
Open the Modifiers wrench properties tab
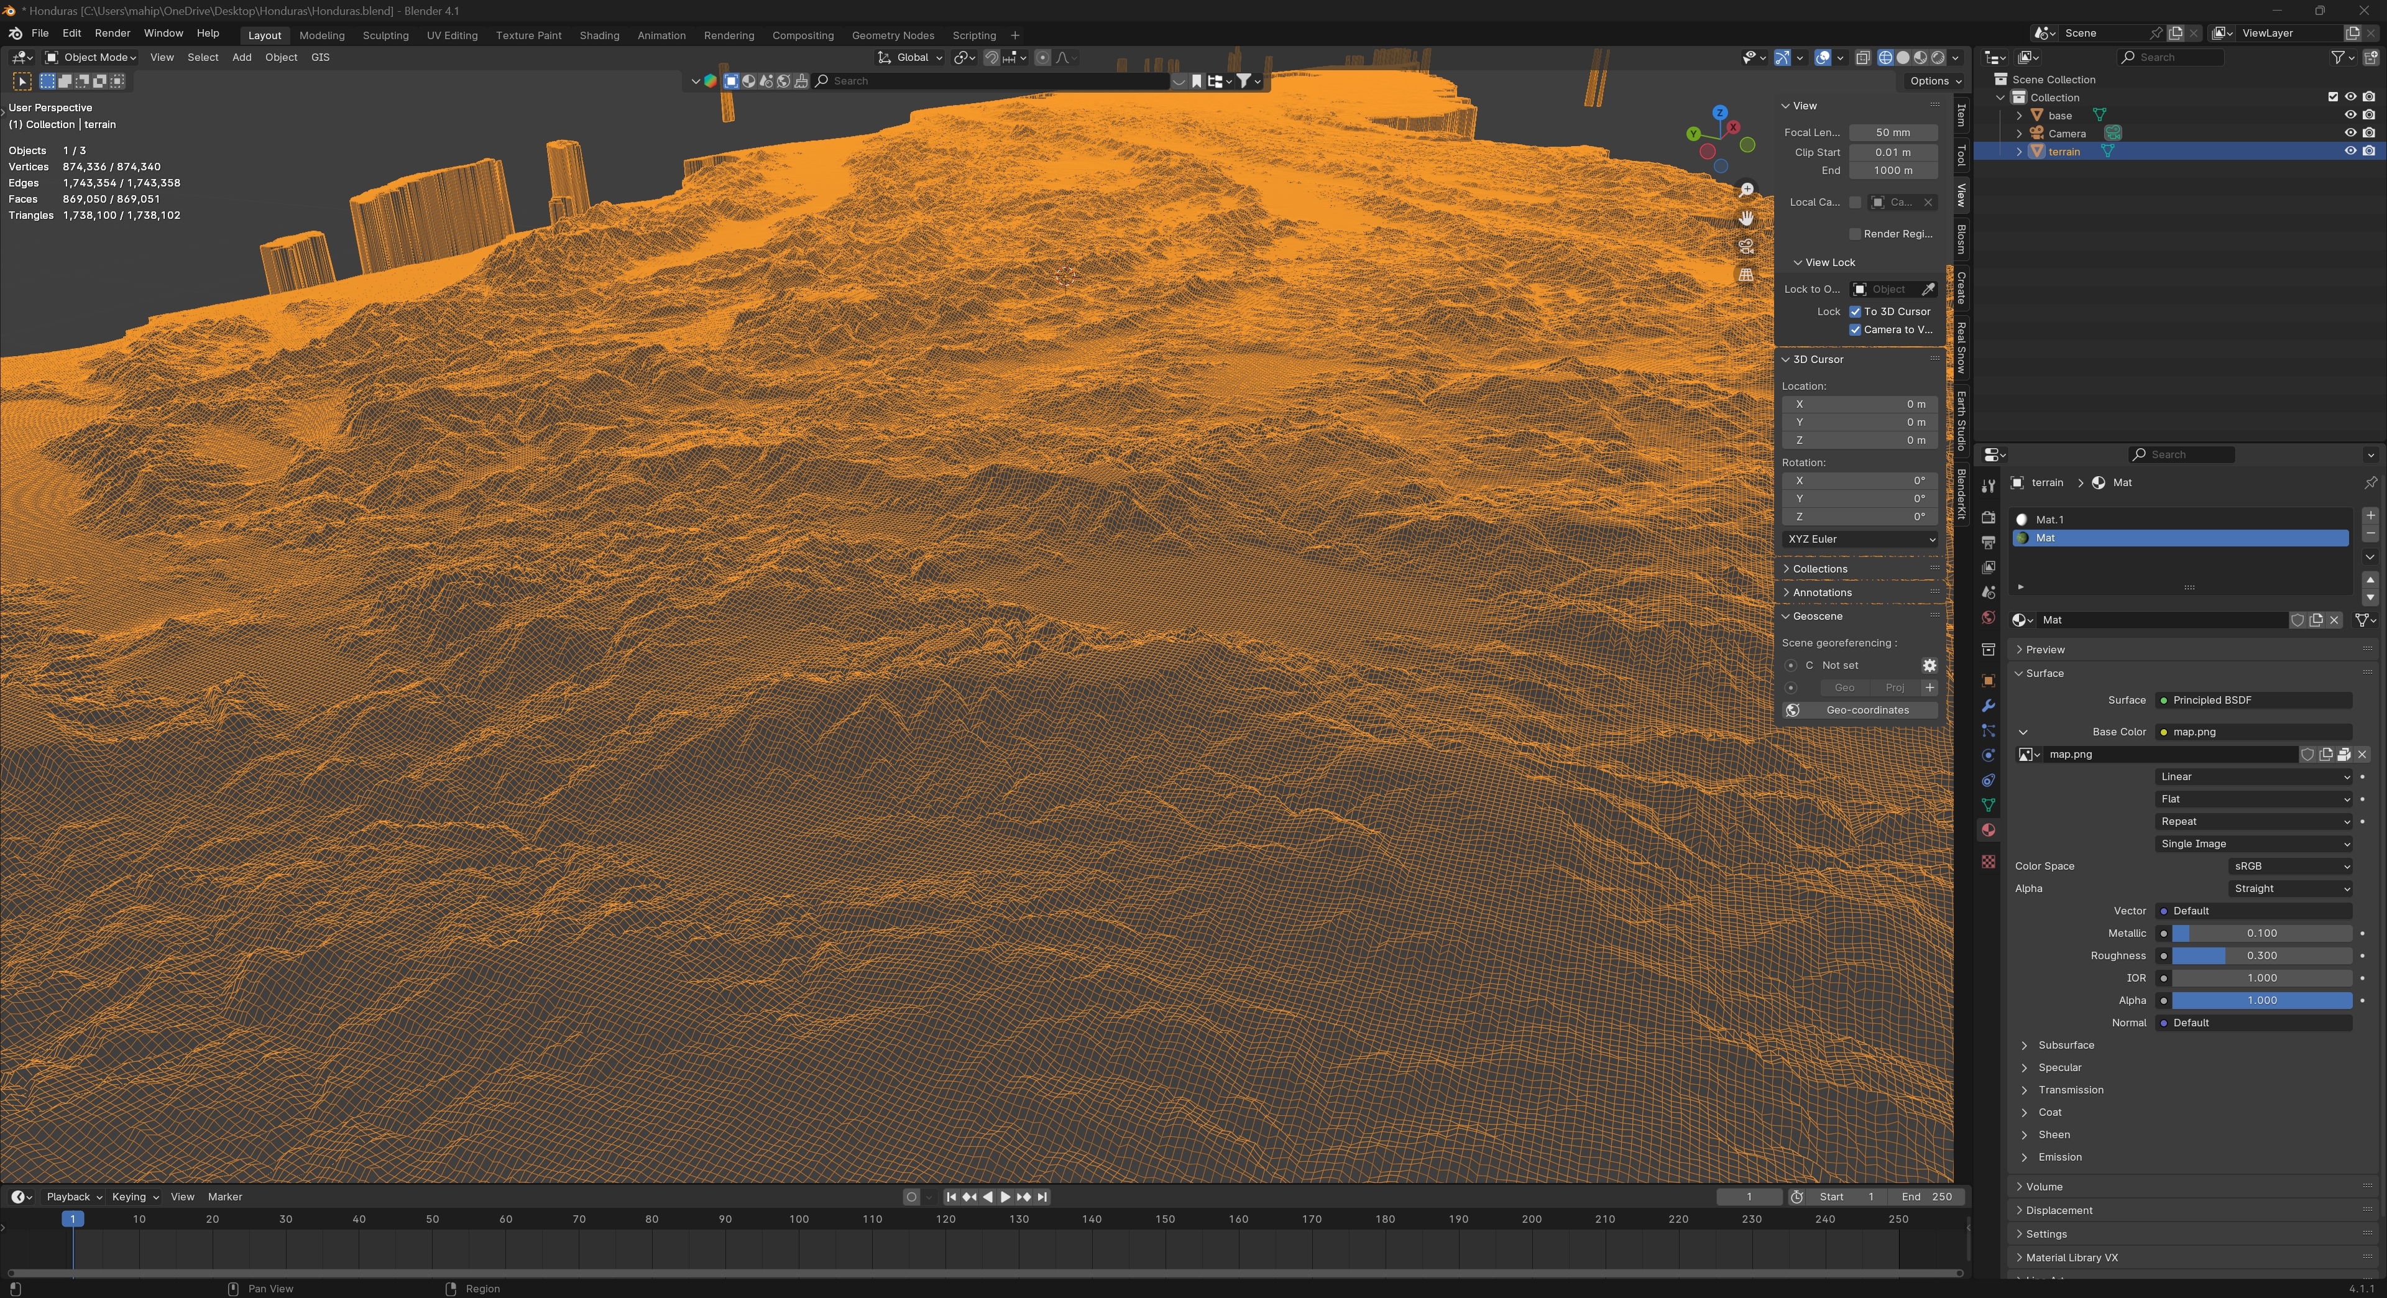click(1988, 706)
